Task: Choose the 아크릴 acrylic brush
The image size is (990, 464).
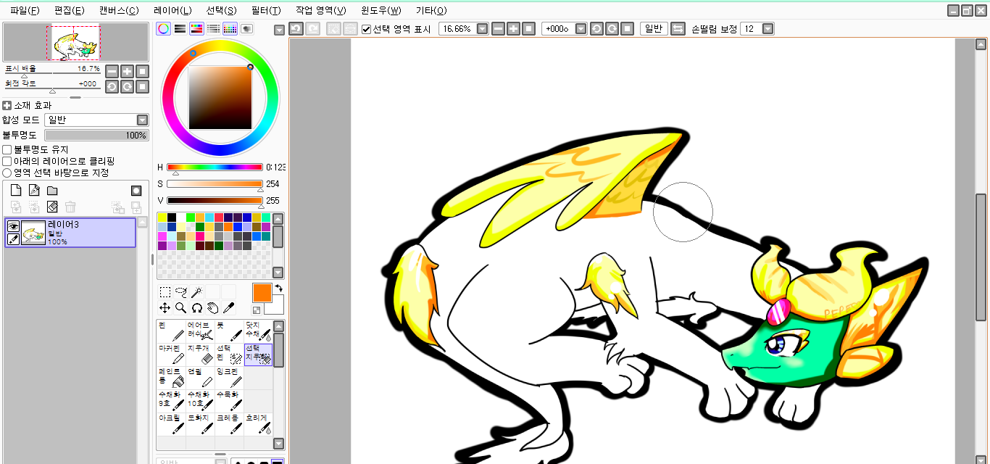Action: (171, 424)
